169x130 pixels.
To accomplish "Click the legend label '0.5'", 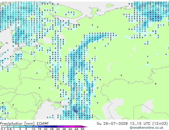I will coord(9,129).
